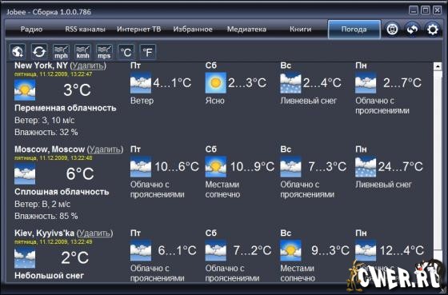Viewport: 448px width, 295px height.
Task: Click the add city globe icon
Action: 18,52
